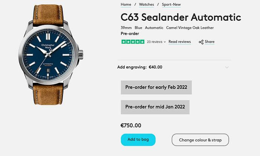Click the Read reviews link

[x=180, y=42]
